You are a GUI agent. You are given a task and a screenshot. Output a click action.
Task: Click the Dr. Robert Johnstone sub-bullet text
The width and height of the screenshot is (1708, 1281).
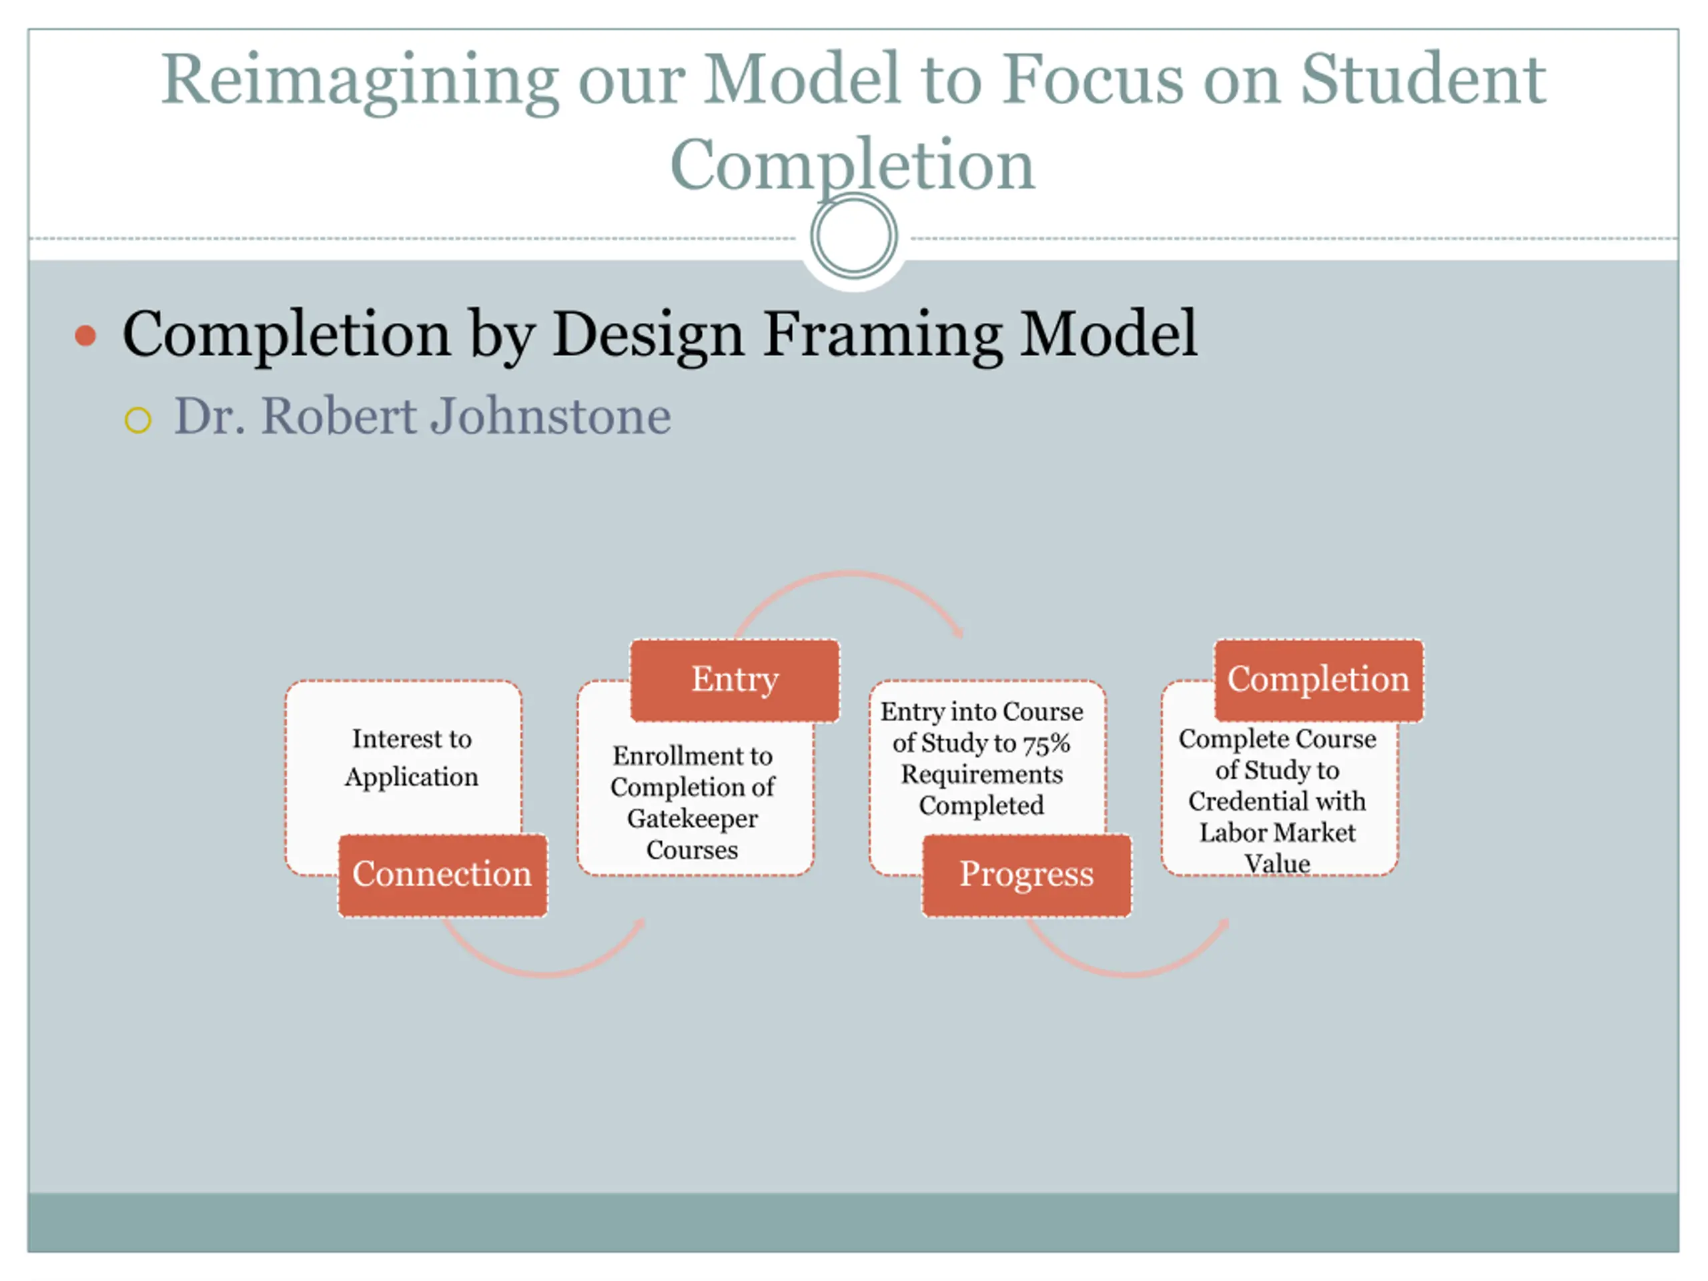(x=422, y=417)
